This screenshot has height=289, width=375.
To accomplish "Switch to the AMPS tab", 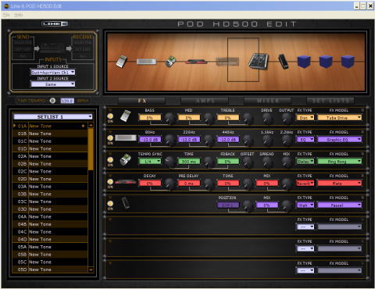I will click(205, 101).
